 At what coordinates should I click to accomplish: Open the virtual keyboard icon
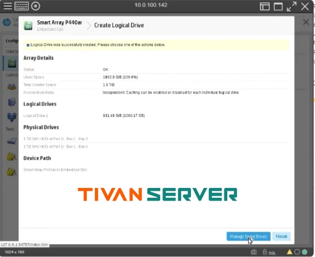pyautogui.click(x=21, y=6)
